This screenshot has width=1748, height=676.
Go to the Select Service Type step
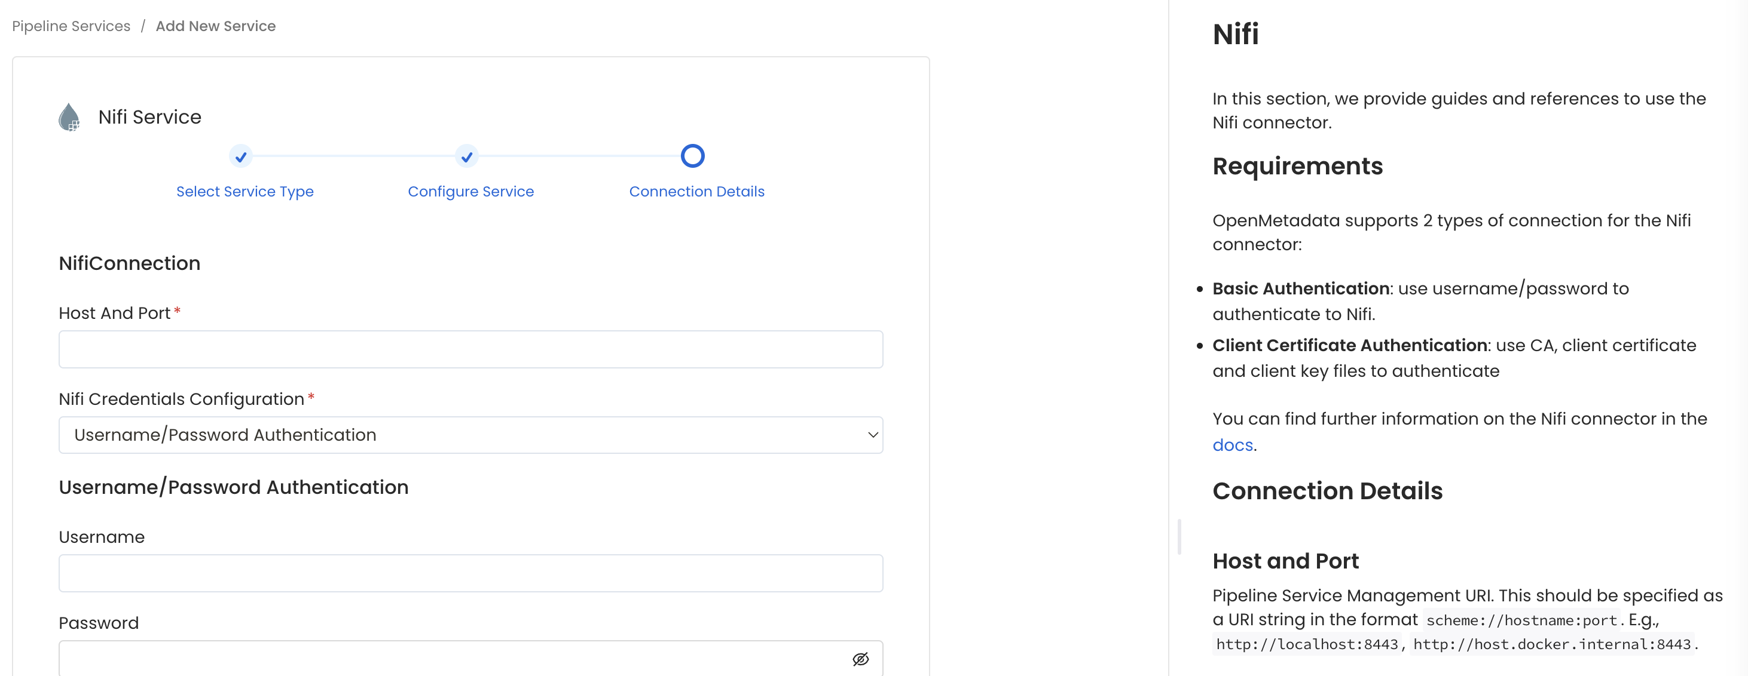pyautogui.click(x=245, y=191)
